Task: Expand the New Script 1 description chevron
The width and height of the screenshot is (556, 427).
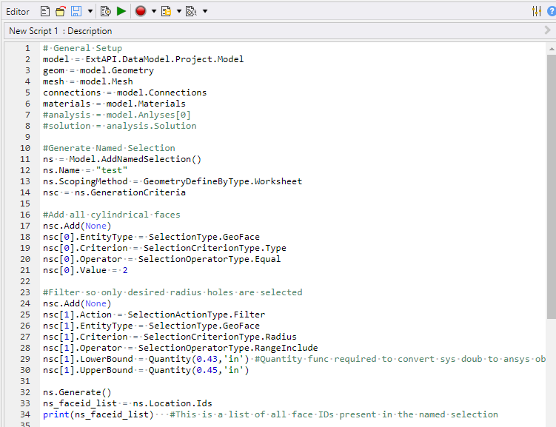Action: click(x=548, y=30)
